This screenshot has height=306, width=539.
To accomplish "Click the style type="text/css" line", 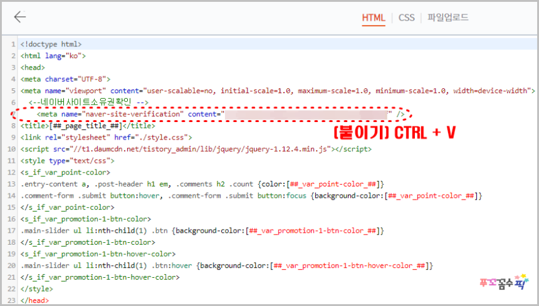I will point(68,161).
